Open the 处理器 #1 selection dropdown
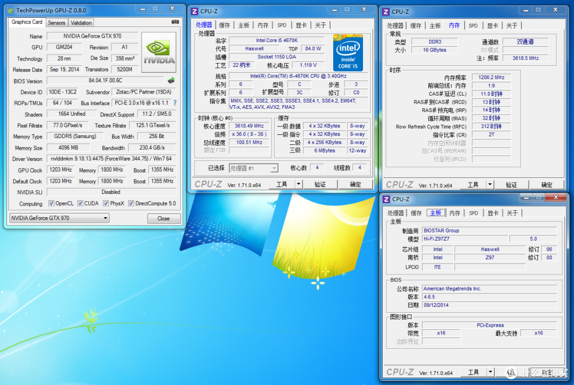 [254, 168]
